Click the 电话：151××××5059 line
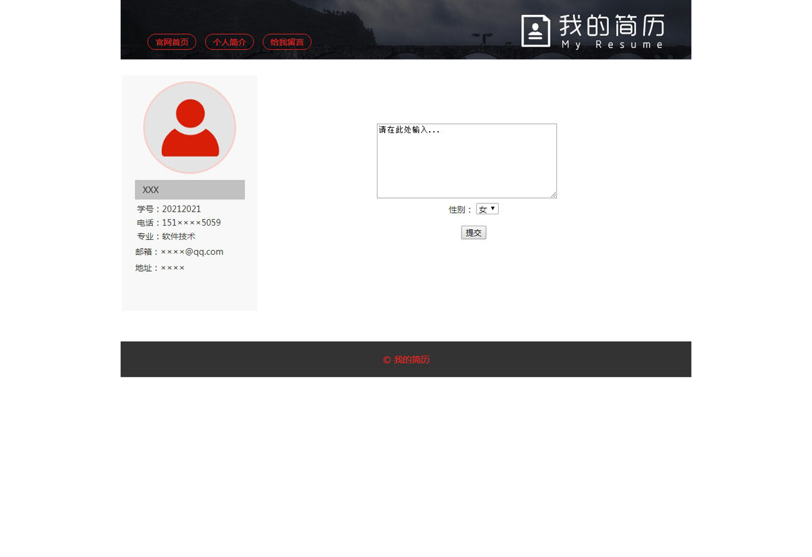The image size is (812, 557). pyautogui.click(x=179, y=222)
